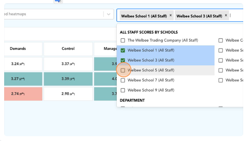Click the Demands column header
This screenshot has width=246, height=141.
pyautogui.click(x=18, y=49)
